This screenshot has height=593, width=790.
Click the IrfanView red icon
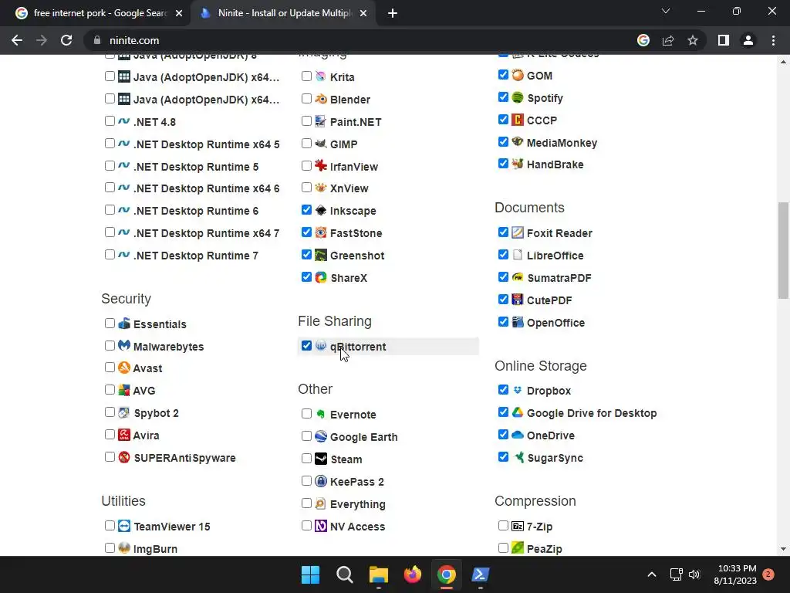pyautogui.click(x=321, y=166)
